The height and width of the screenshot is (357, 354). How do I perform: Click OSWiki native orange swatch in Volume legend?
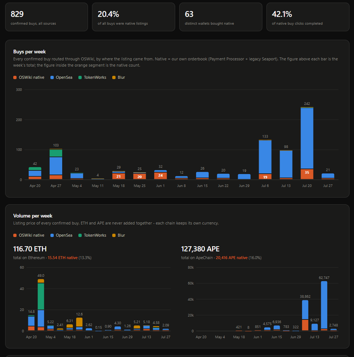tap(15, 235)
